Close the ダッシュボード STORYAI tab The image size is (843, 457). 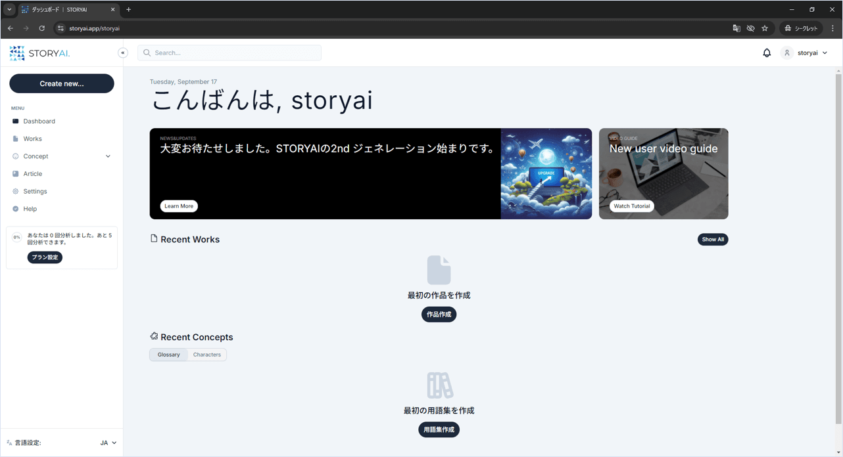pos(113,10)
